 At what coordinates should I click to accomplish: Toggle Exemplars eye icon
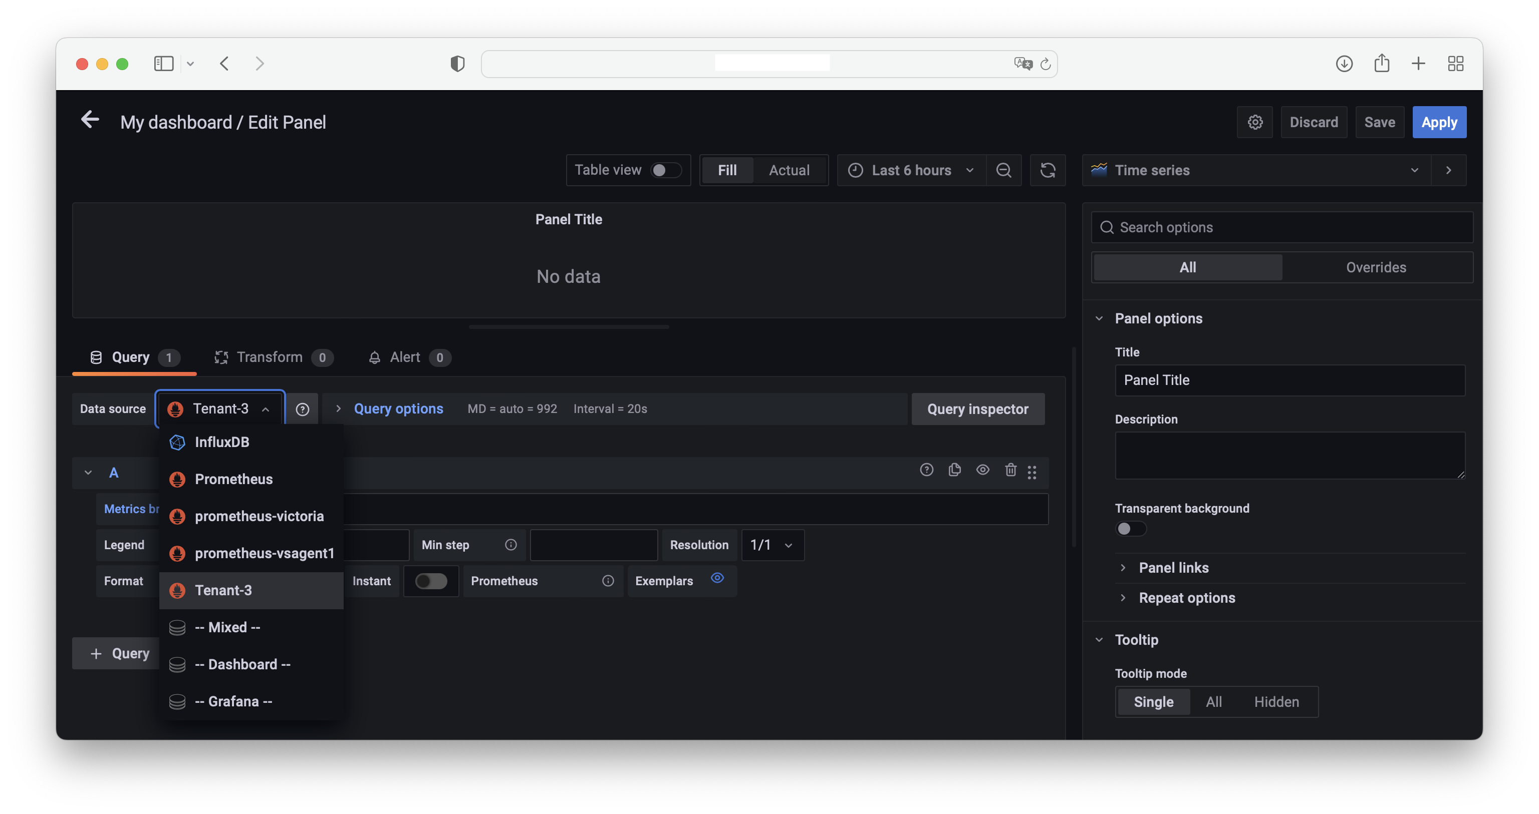[x=717, y=578]
